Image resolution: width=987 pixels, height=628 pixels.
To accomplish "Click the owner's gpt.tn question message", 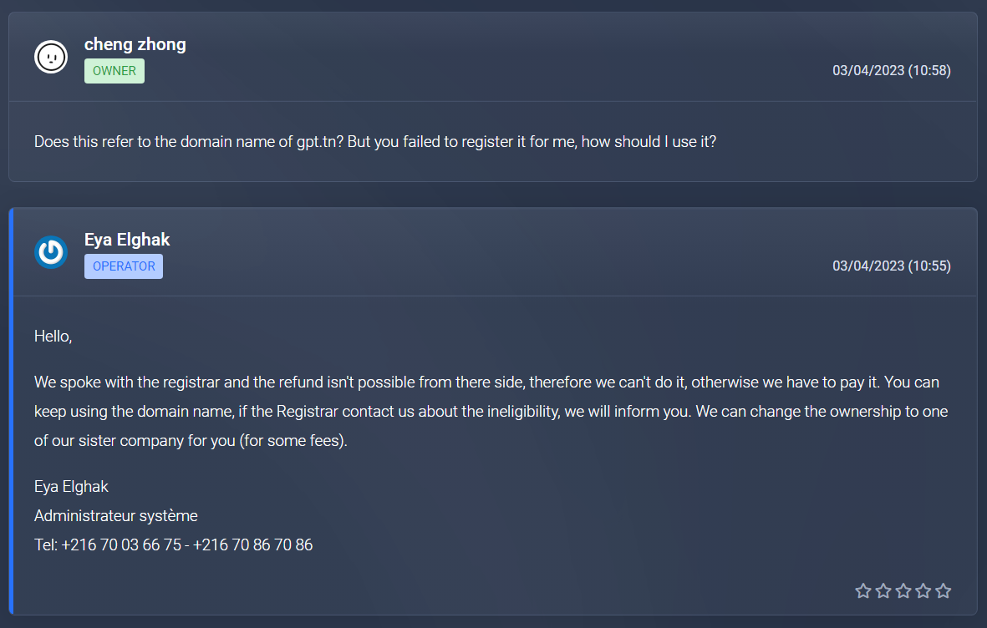I will point(375,141).
